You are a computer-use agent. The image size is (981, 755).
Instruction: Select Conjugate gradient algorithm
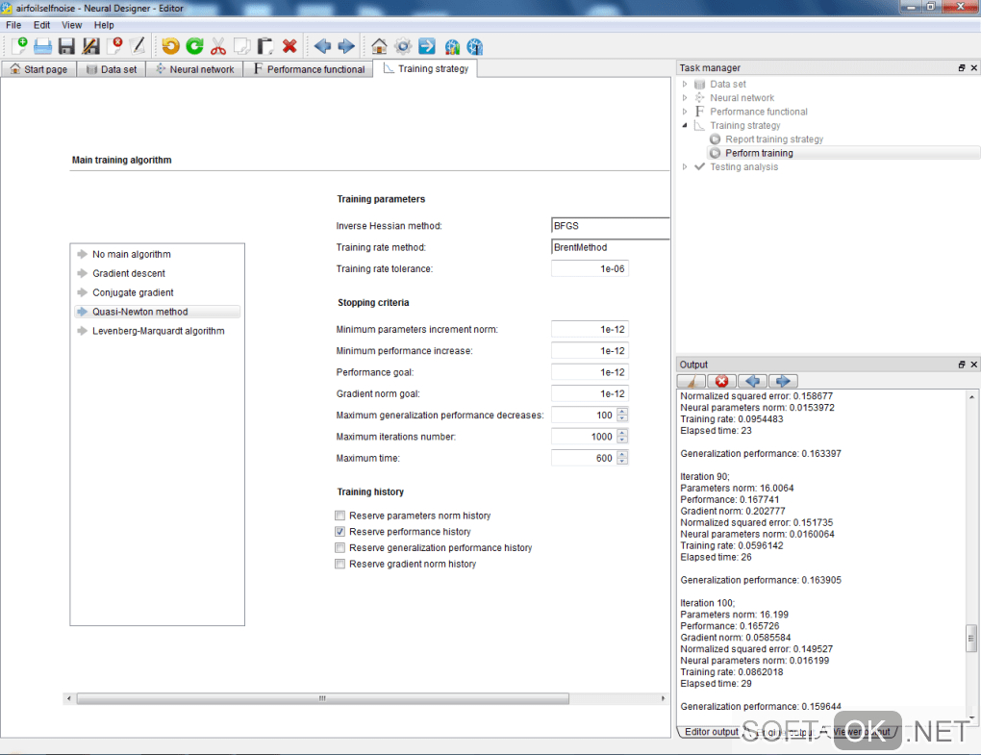(x=157, y=292)
